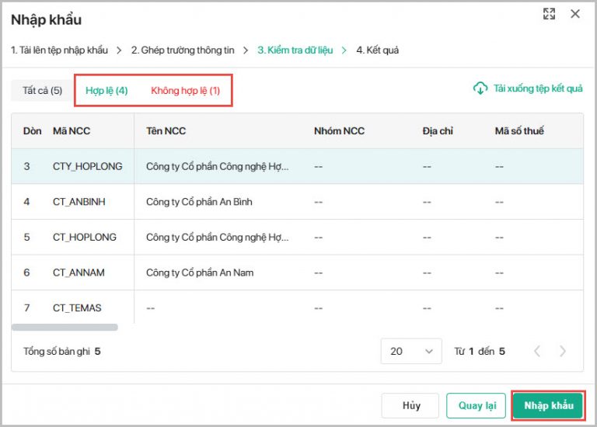This screenshot has width=597, height=427.
Task: Go to next page arrow
Action: point(563,351)
